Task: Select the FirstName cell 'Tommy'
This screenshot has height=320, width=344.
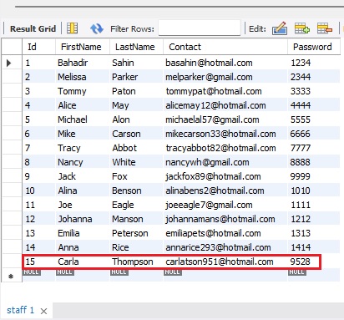Action: tap(83, 91)
